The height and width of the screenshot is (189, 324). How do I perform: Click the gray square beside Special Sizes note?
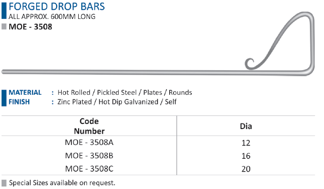[x=4, y=183]
